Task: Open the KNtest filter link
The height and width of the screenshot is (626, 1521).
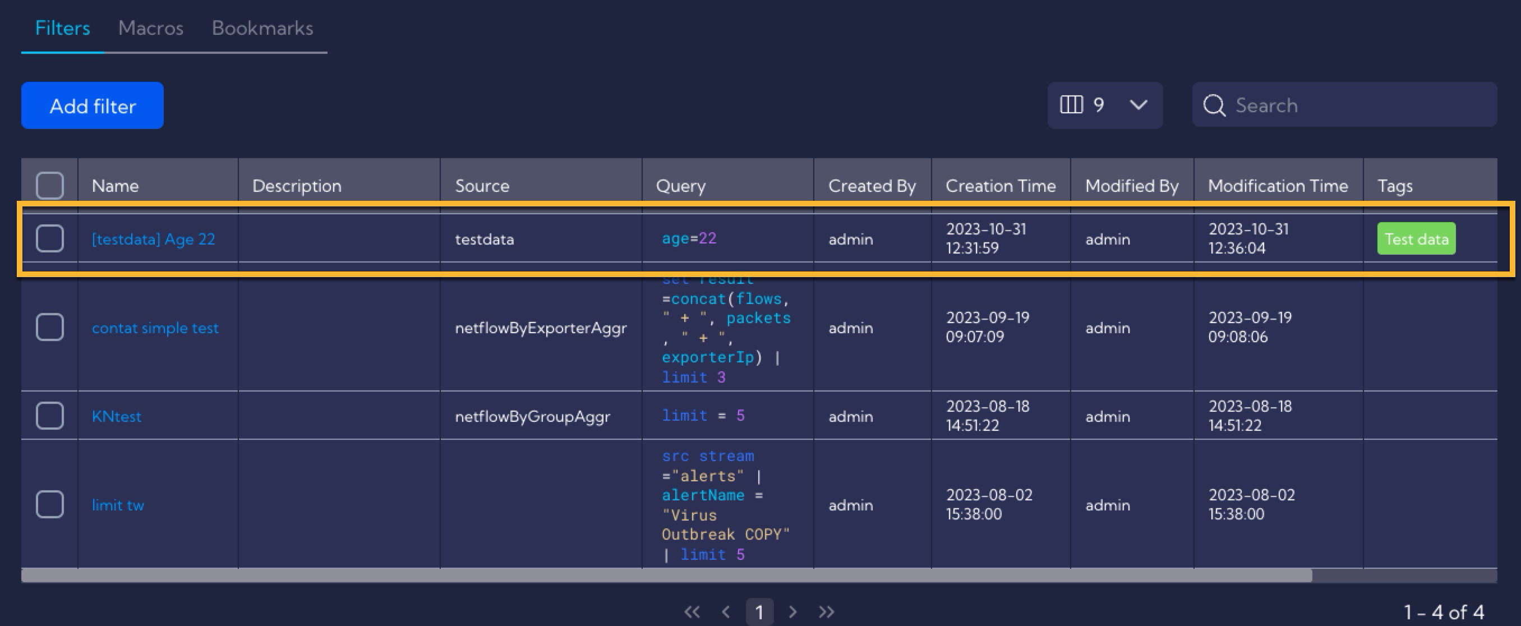Action: (116, 416)
